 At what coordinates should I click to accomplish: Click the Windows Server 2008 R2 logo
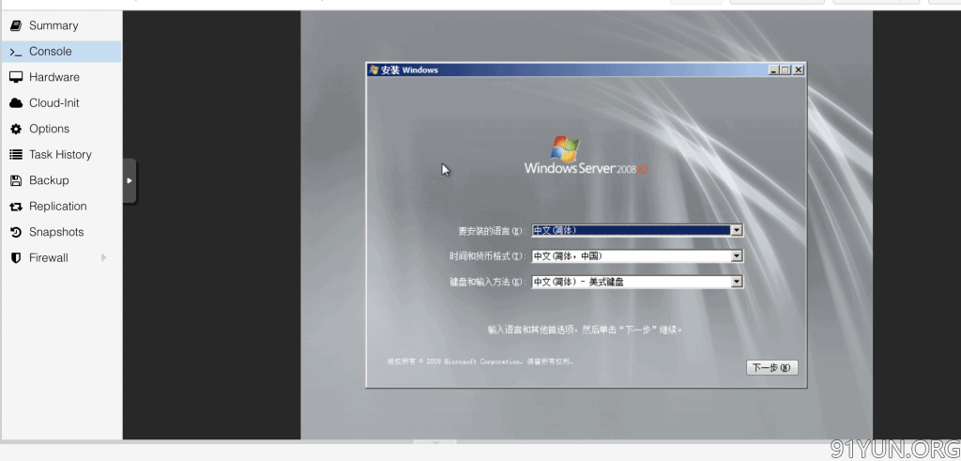[x=586, y=155]
